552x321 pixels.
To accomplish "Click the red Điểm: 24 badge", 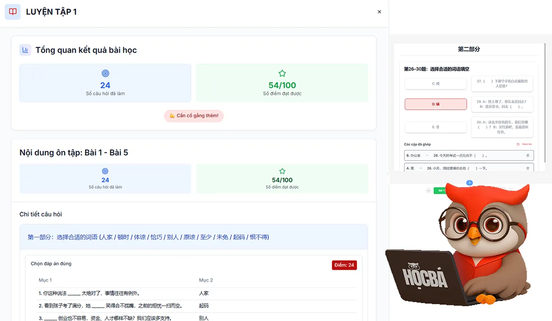I will pyautogui.click(x=344, y=265).
